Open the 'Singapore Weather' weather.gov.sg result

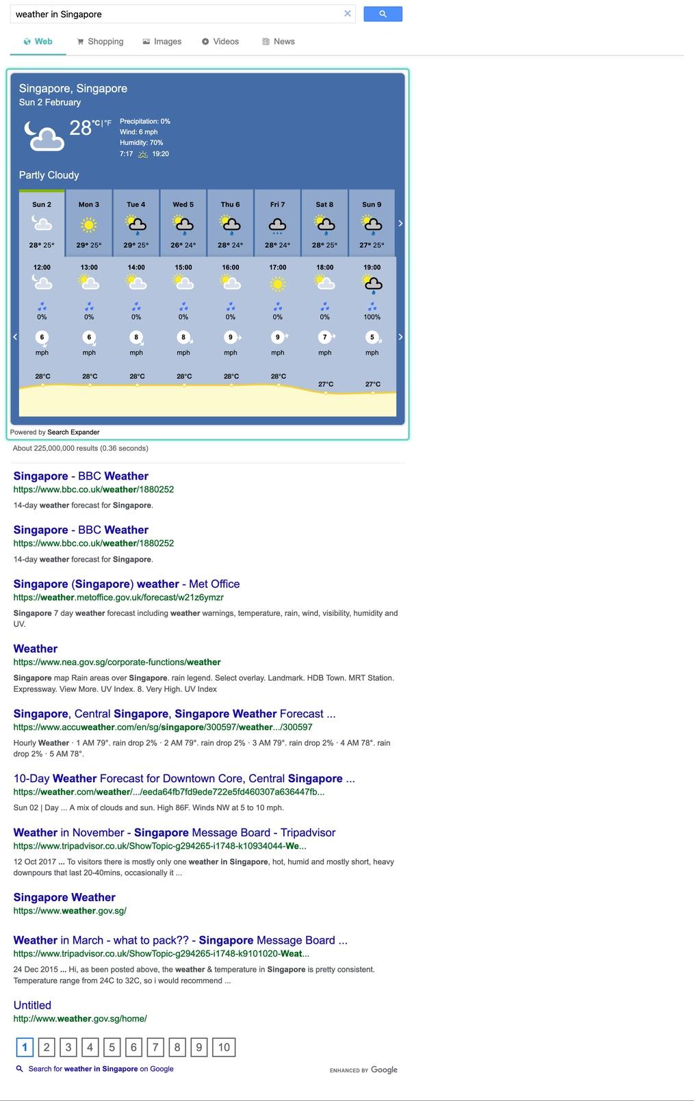coord(64,897)
